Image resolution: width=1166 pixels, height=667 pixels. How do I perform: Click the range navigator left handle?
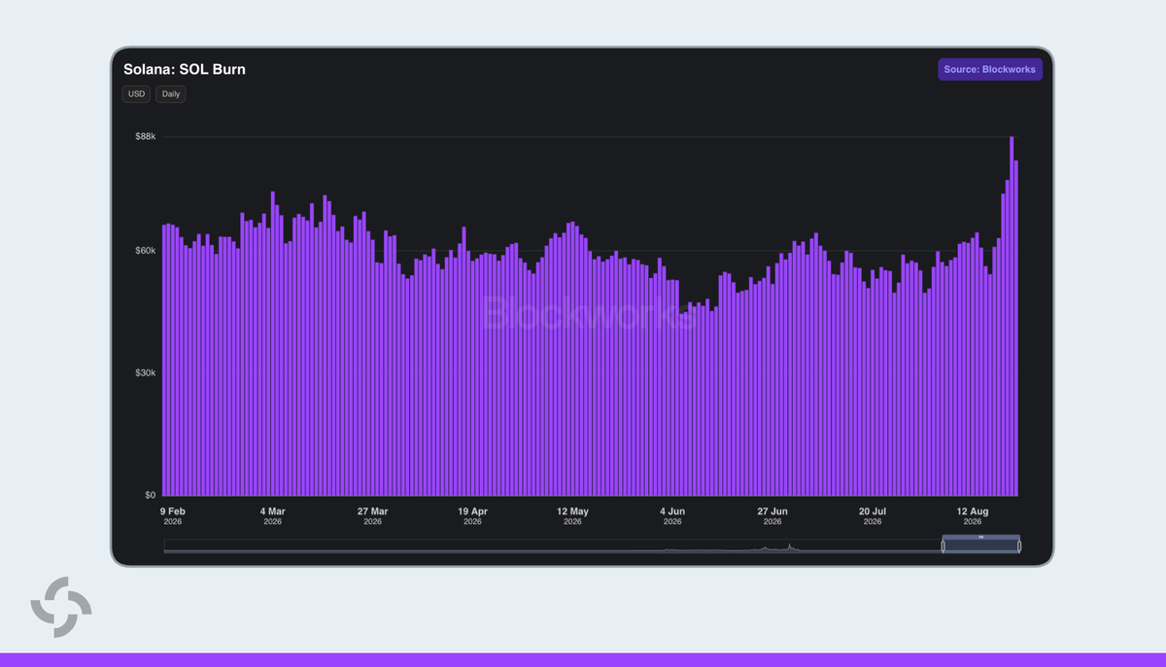pyautogui.click(x=943, y=546)
